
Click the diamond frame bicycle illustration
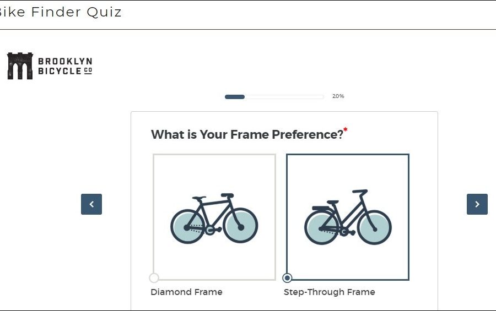click(x=214, y=218)
